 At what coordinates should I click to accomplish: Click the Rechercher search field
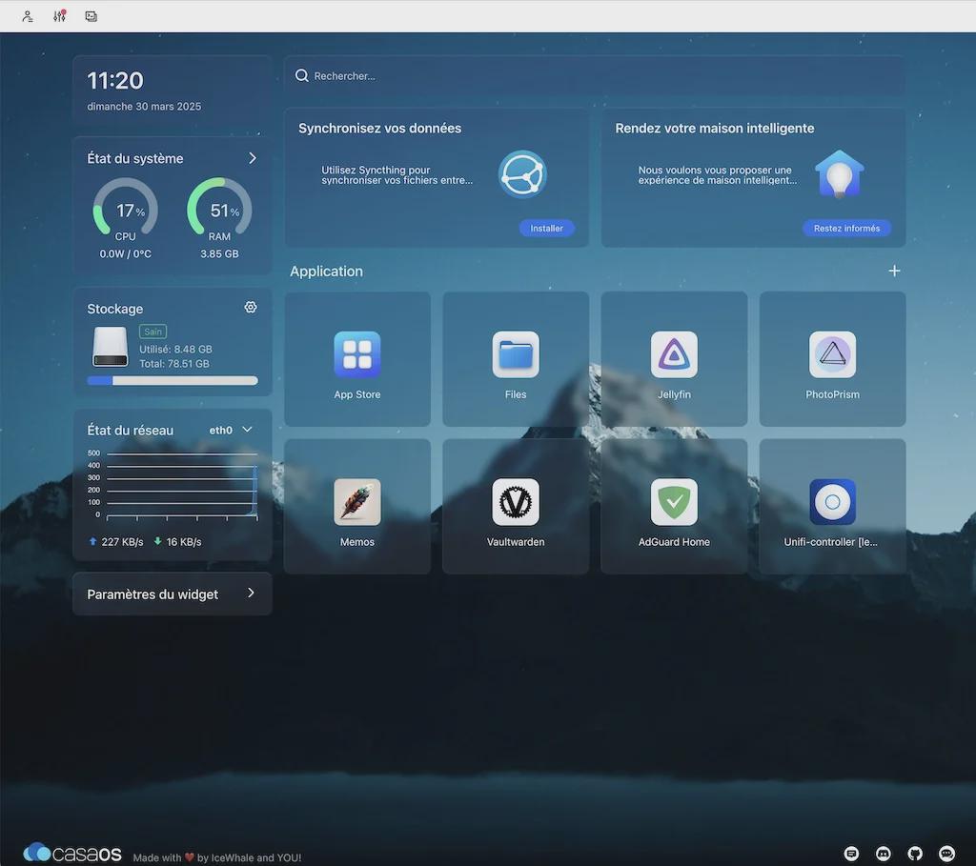click(x=594, y=76)
